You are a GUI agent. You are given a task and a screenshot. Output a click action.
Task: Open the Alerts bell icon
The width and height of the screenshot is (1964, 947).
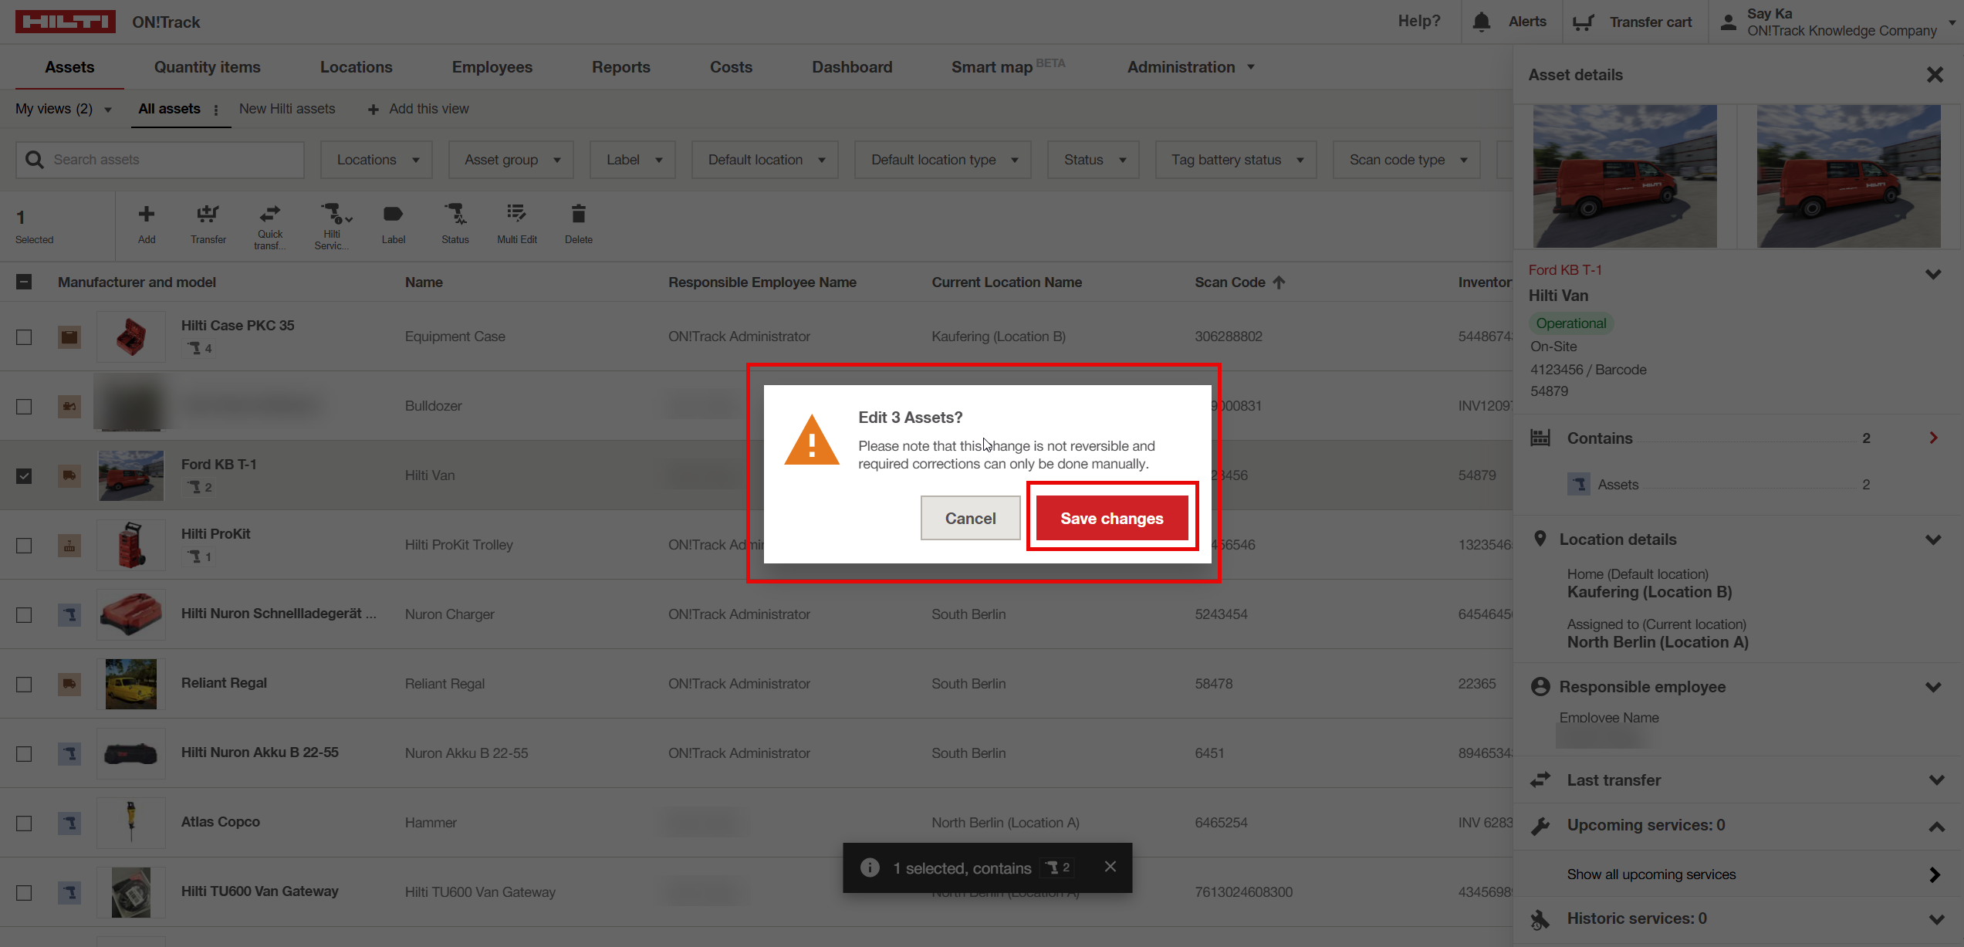coord(1481,22)
